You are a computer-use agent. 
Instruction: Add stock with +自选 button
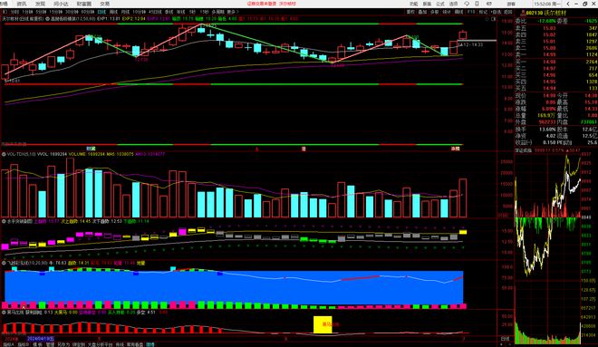496,12
